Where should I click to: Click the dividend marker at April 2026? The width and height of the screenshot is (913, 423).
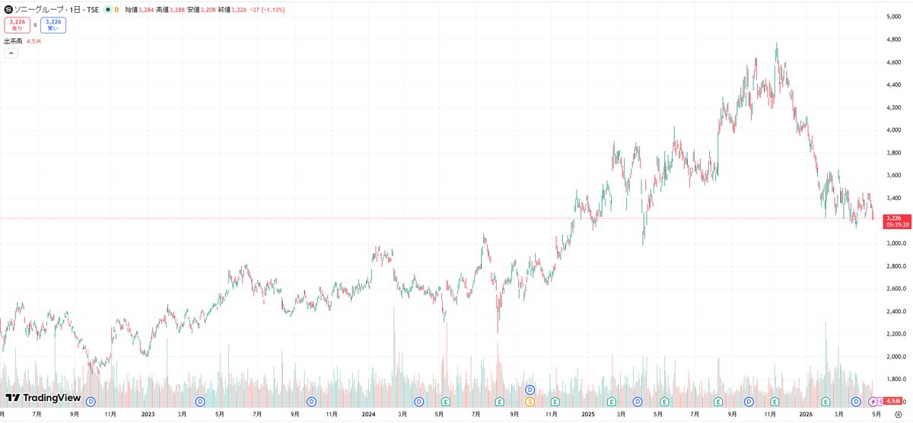pos(856,401)
